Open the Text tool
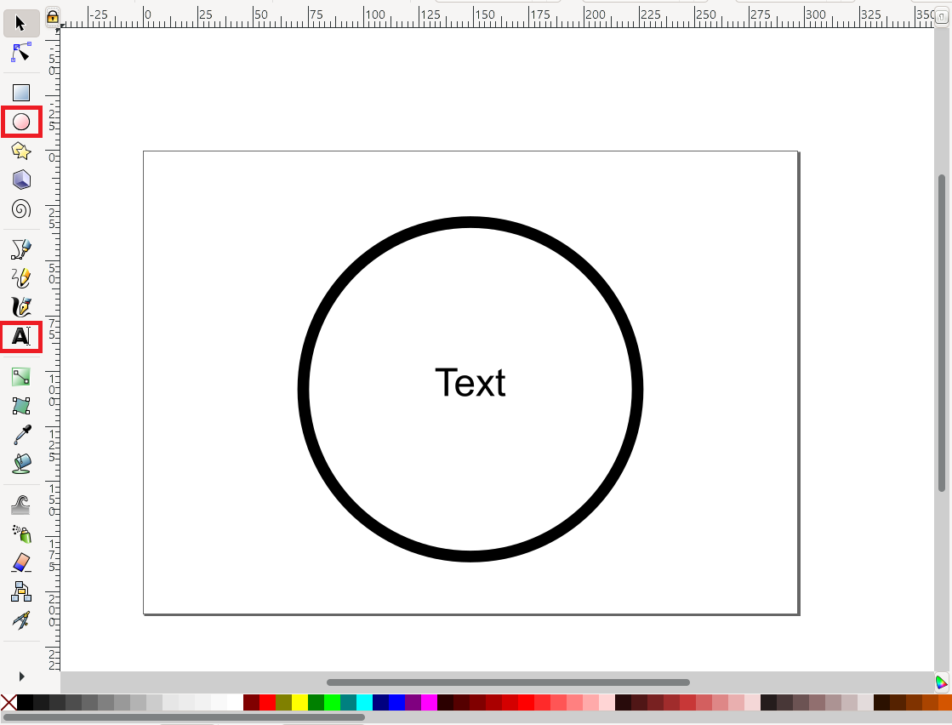Viewport: 952px width, 725px height. click(x=20, y=336)
